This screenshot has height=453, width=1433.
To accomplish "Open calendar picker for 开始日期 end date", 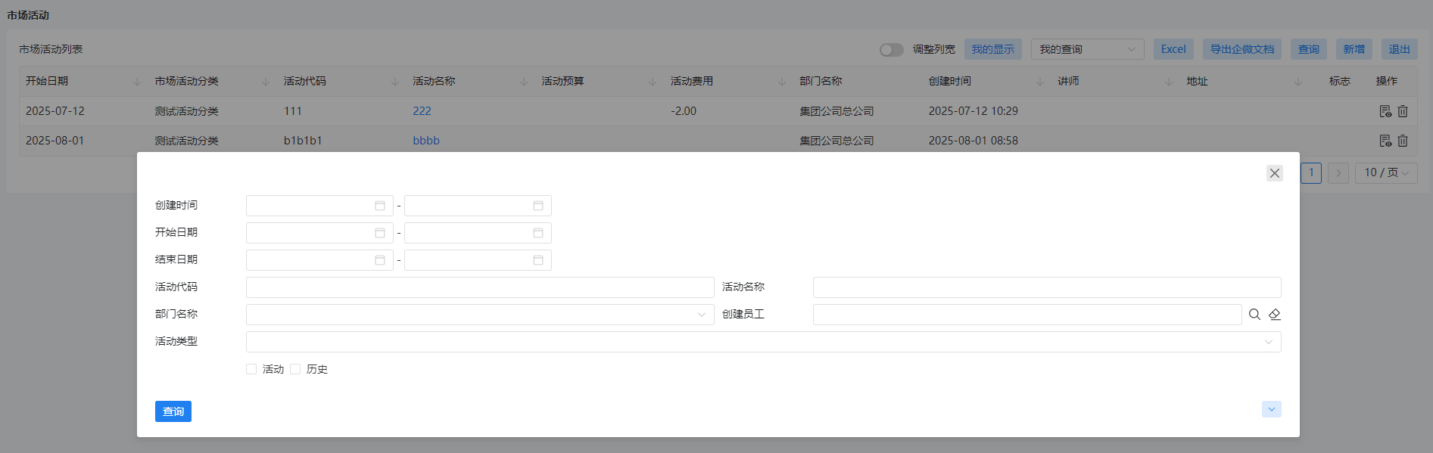I will [x=538, y=233].
